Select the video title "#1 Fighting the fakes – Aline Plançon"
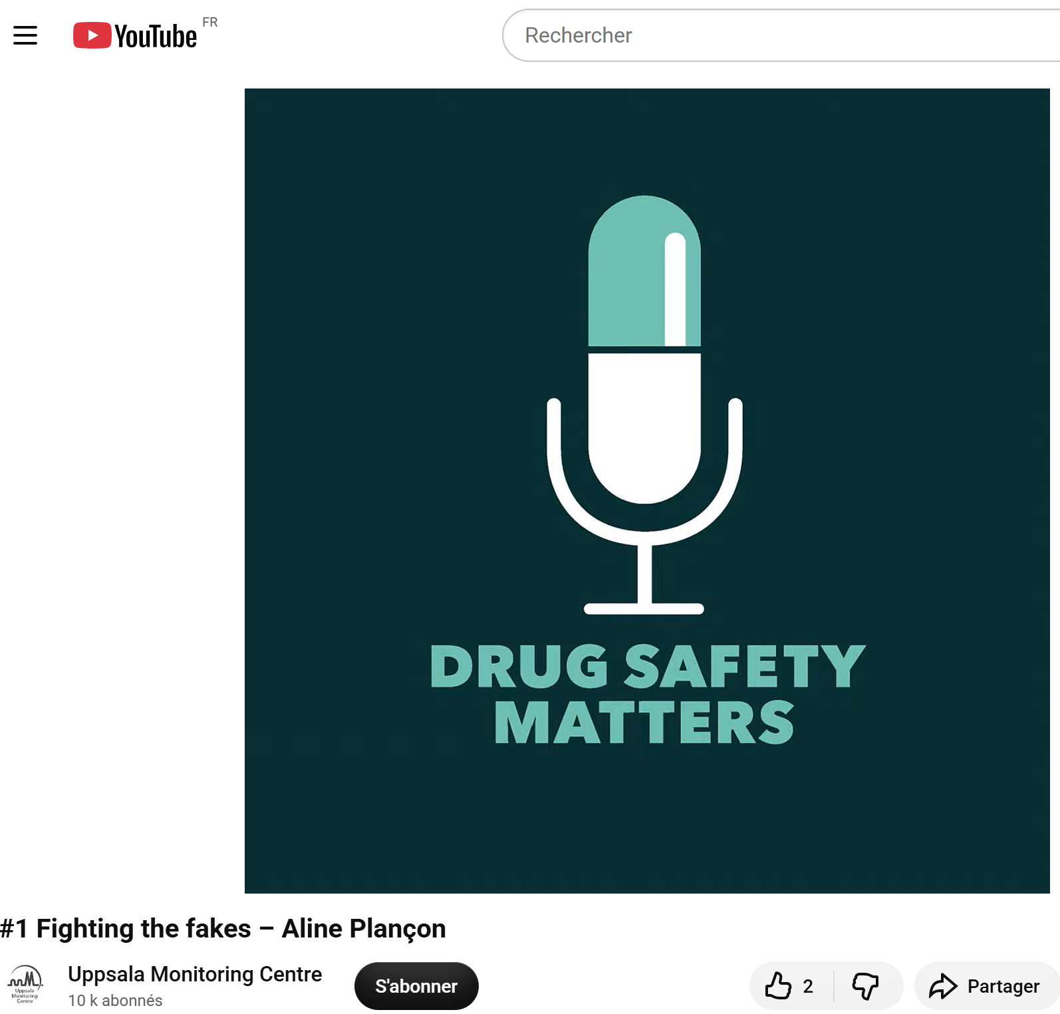 [x=223, y=929]
